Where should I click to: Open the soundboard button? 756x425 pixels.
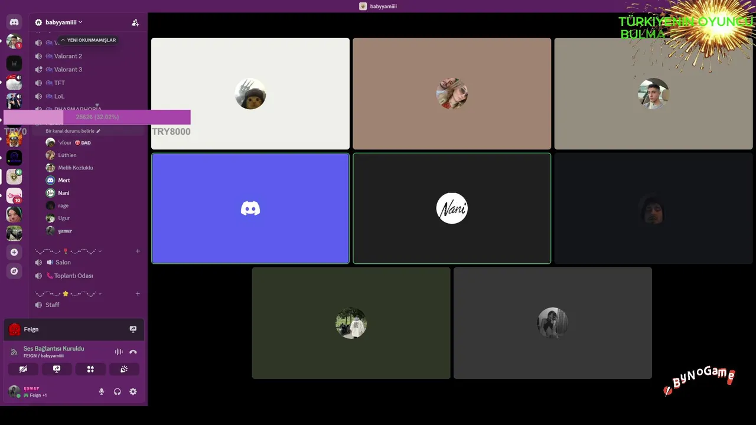[124, 369]
